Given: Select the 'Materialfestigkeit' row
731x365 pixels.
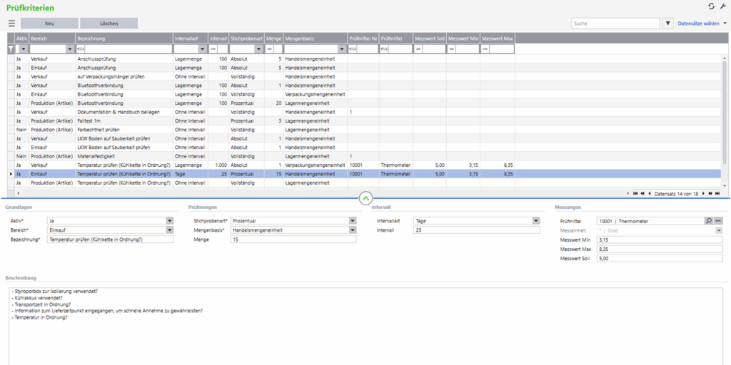Looking at the screenshot, I should [x=363, y=156].
